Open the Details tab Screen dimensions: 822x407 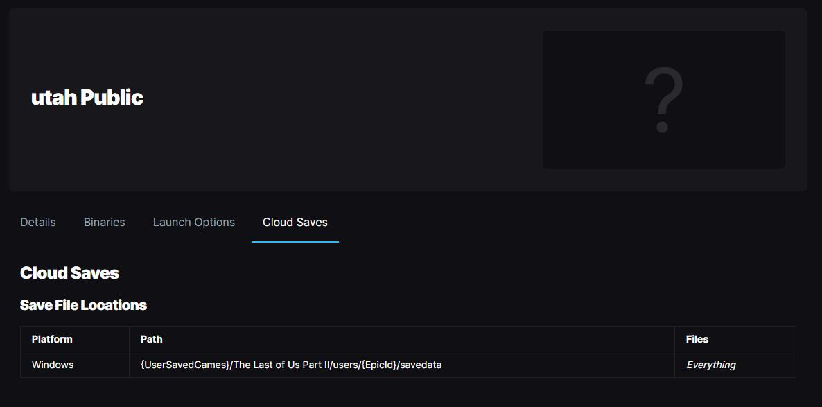pos(38,222)
